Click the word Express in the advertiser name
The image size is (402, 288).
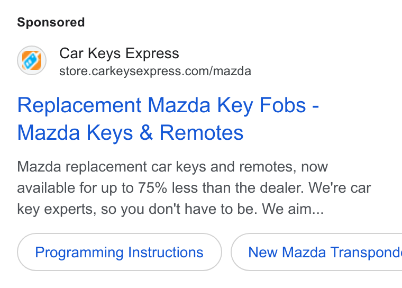pos(152,53)
